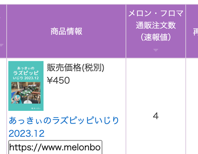Click the sort arrow in leftmost header column
The width and height of the screenshot is (198, 154).
[1, 45]
